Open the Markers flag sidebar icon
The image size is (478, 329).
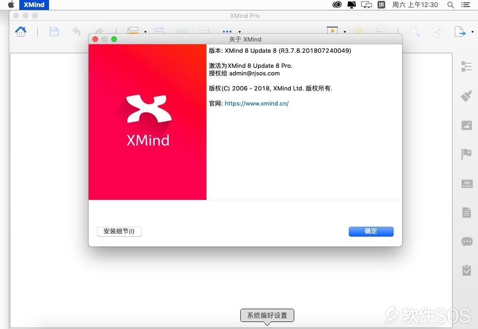pos(466,154)
